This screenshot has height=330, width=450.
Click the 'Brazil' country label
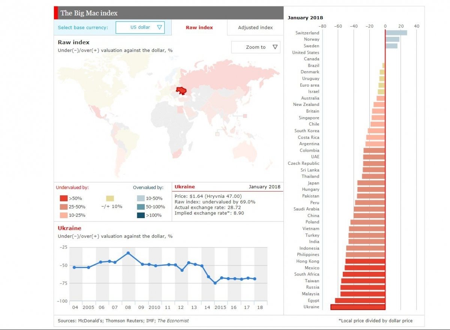point(313,65)
